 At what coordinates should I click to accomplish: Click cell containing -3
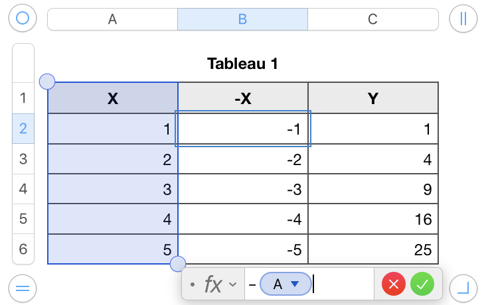(x=243, y=189)
